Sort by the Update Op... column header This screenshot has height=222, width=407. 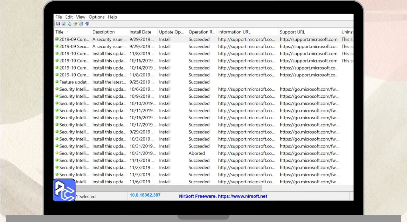pos(172,32)
